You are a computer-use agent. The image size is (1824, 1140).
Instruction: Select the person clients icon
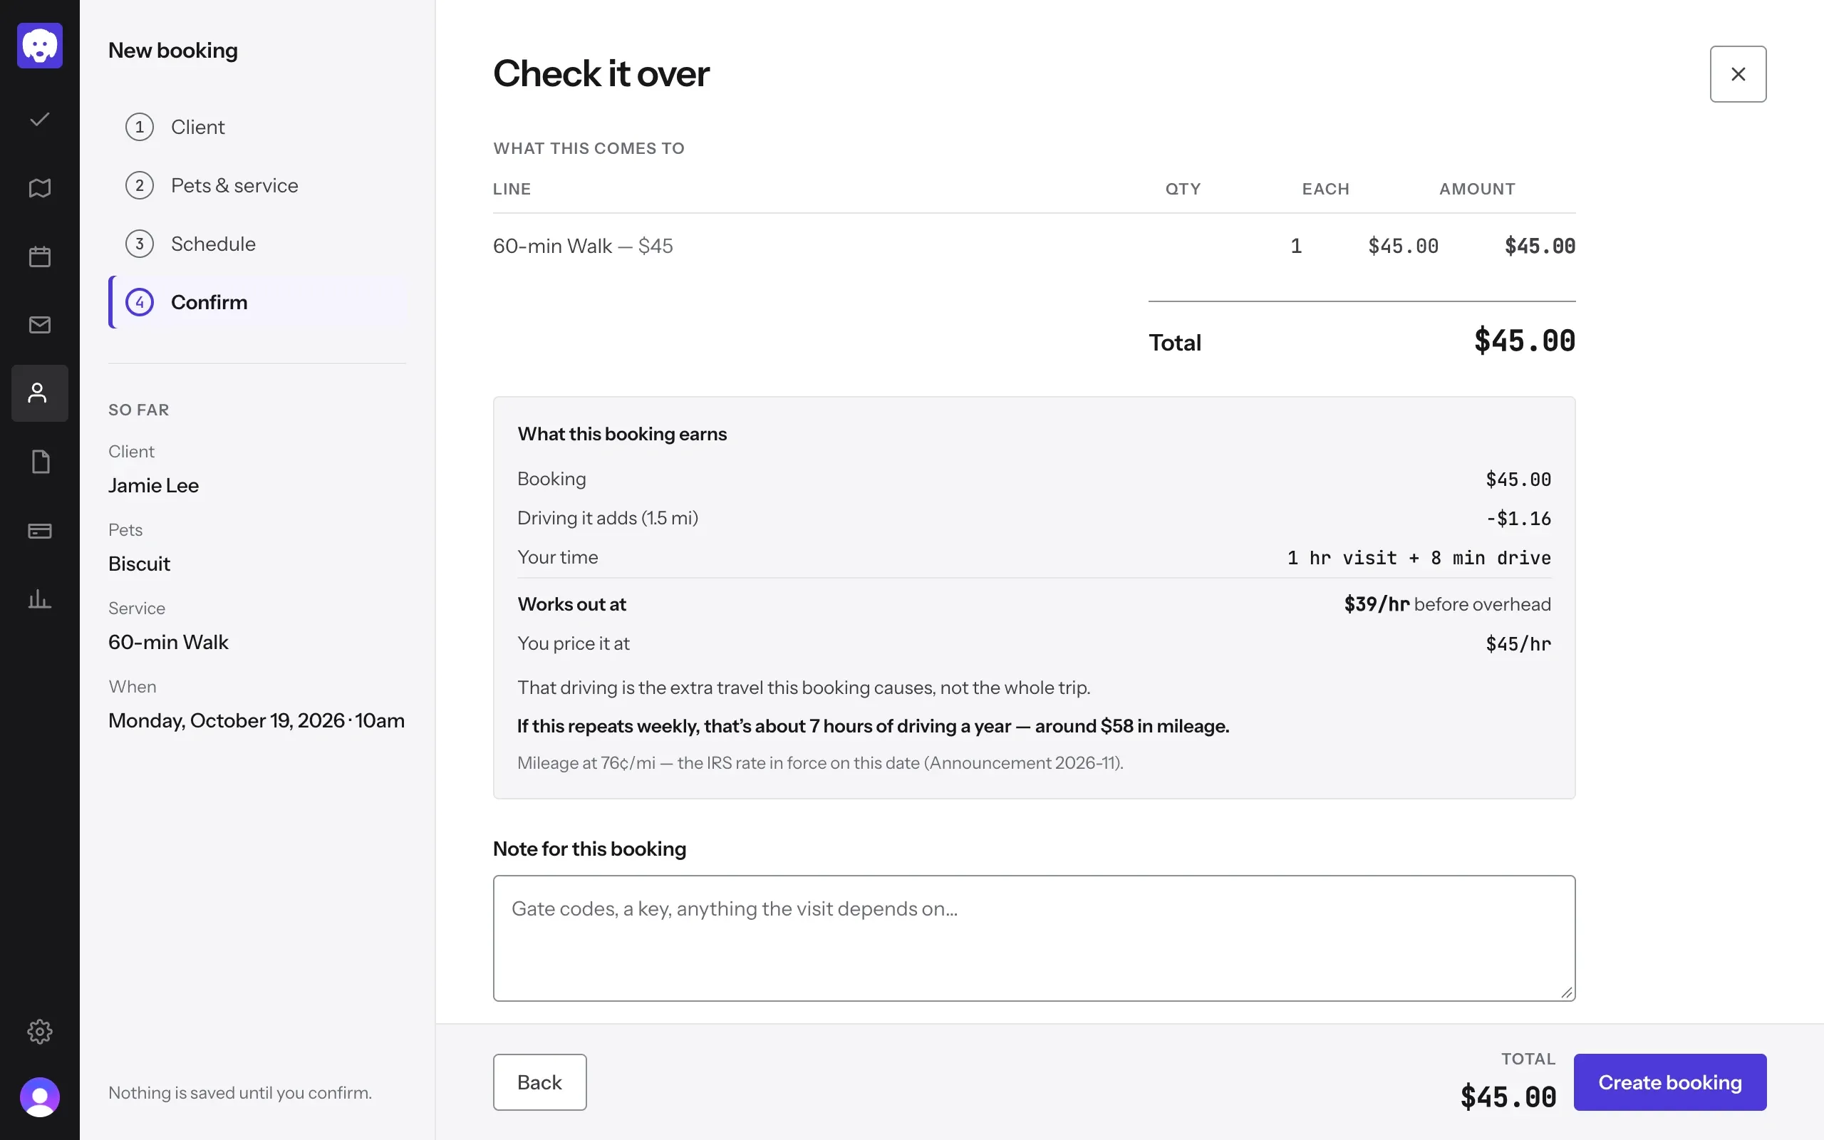[x=40, y=393]
